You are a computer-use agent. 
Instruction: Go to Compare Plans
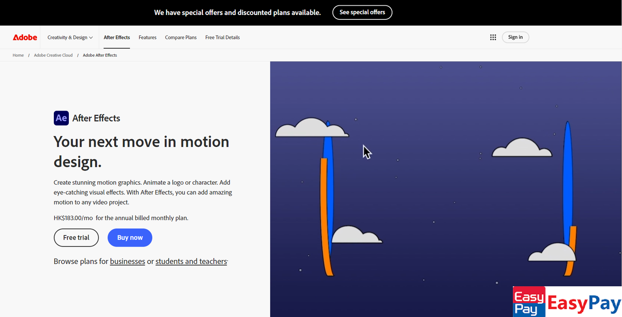click(x=181, y=37)
